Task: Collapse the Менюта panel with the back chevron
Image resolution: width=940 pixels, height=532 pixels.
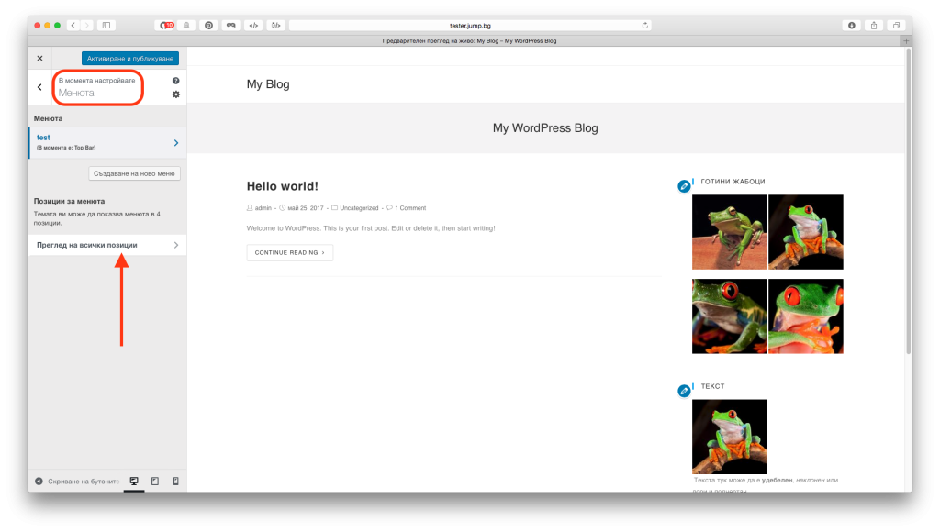Action: coord(39,87)
